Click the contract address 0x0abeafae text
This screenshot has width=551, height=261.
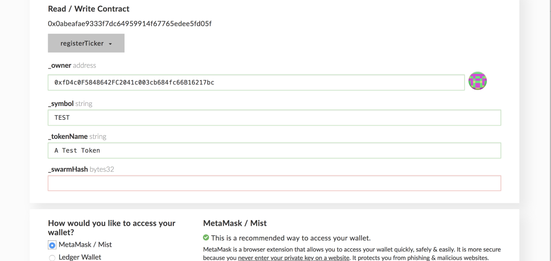pos(129,23)
